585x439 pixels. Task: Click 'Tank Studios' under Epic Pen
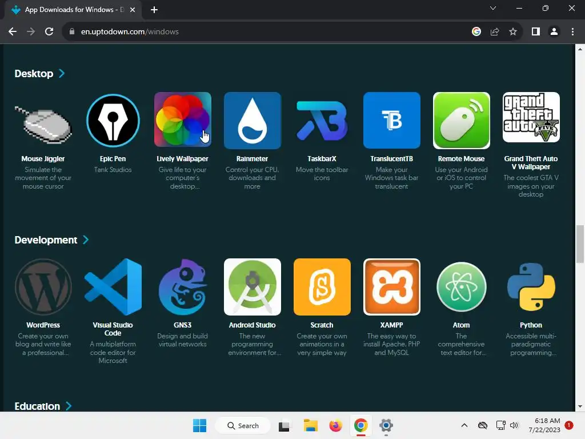point(113,169)
